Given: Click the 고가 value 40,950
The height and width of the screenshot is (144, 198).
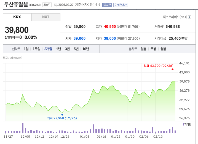Looking at the screenshot, I should [x=110, y=27].
